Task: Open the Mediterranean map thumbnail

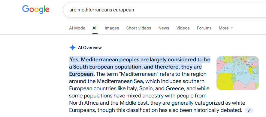Action: pyautogui.click(x=237, y=73)
